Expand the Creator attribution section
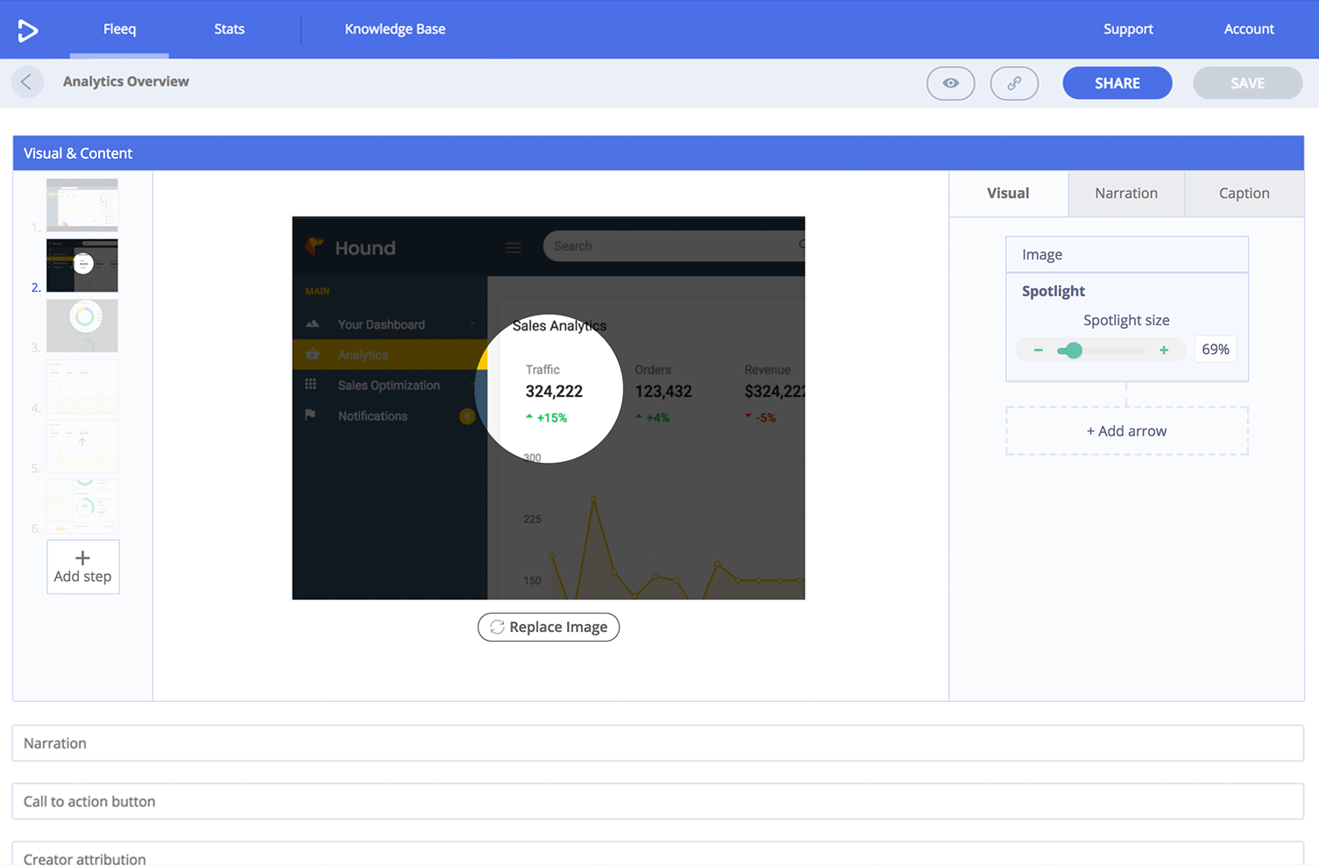1319x866 pixels. click(658, 855)
